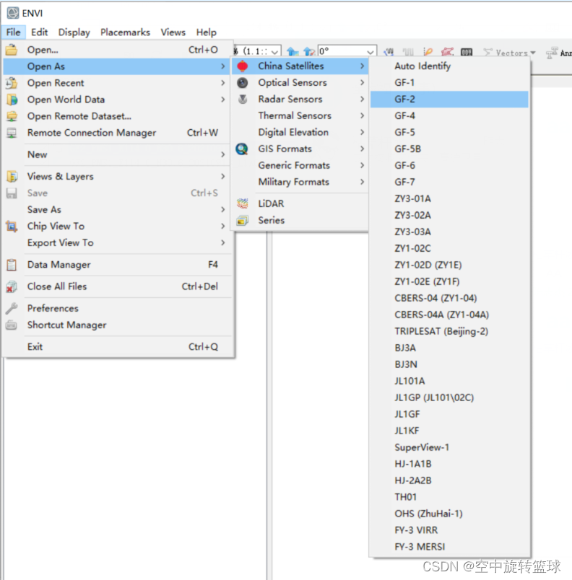Select ZY3-01A satellite format

tap(449, 198)
